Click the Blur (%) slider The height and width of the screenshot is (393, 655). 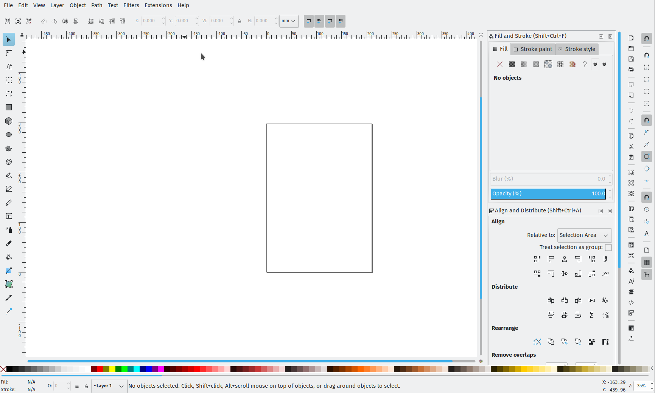point(548,179)
